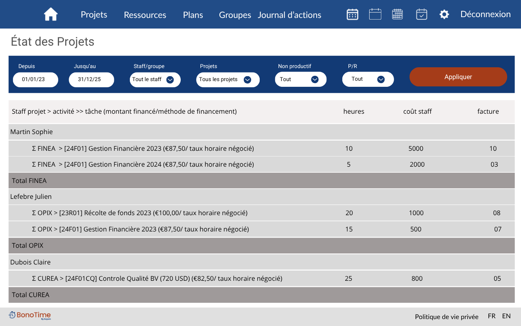Open the Journal d'actions menu
This screenshot has height=326, width=521.
click(289, 15)
